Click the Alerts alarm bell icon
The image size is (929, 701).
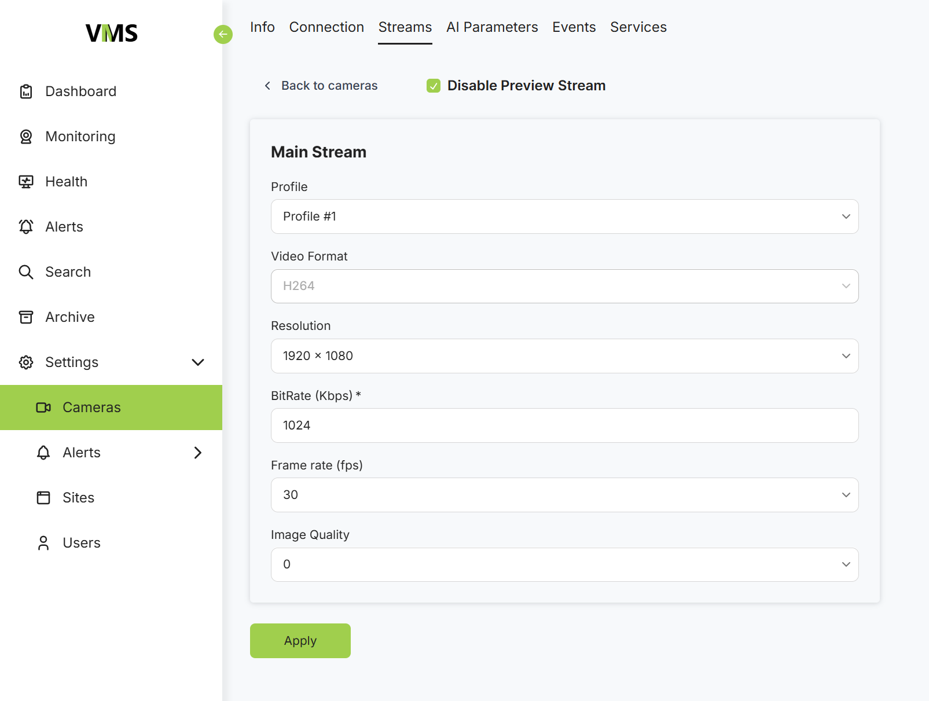(26, 227)
